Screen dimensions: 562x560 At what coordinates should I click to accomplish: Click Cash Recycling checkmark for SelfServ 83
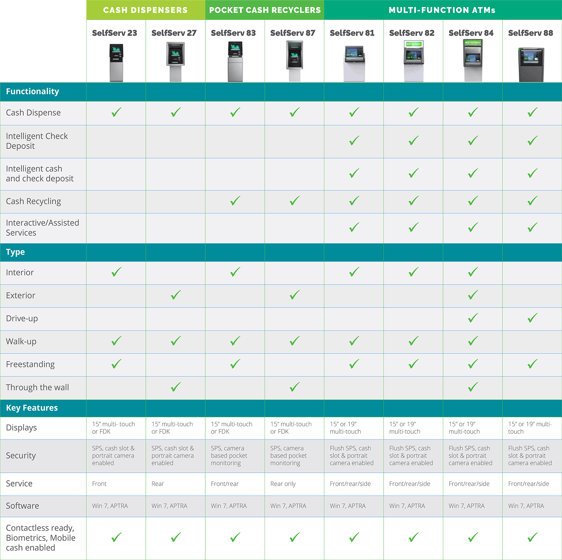click(235, 201)
